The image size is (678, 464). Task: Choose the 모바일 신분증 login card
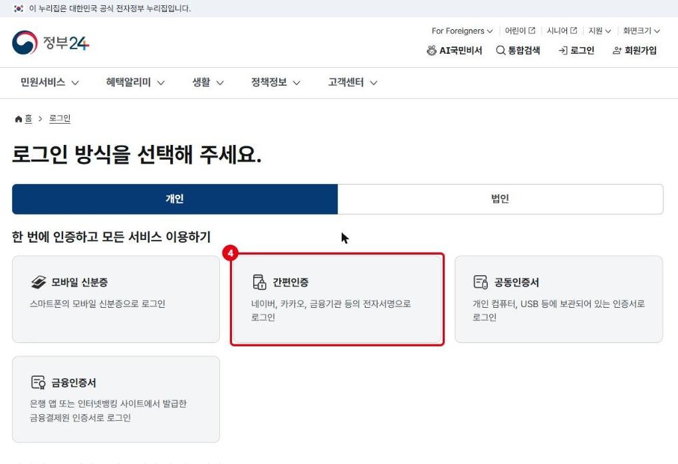pyautogui.click(x=116, y=299)
